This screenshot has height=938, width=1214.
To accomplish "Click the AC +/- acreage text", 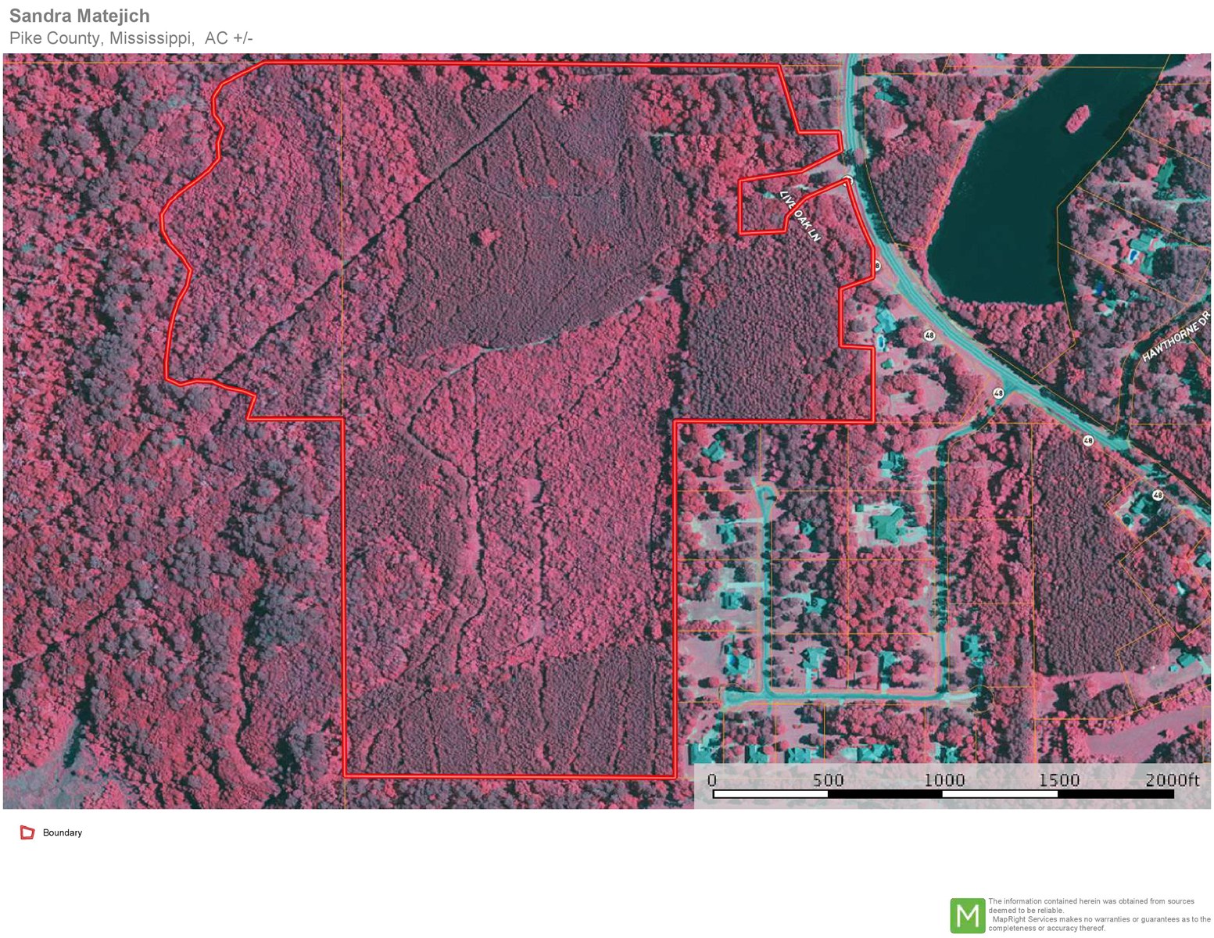I will pyautogui.click(x=228, y=38).
